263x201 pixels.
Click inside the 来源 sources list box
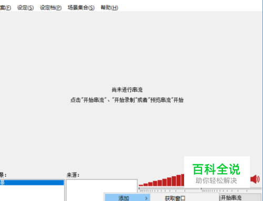click(x=102, y=186)
